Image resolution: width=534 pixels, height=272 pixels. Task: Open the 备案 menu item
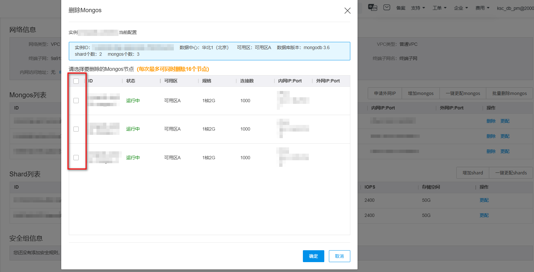pyautogui.click(x=401, y=8)
